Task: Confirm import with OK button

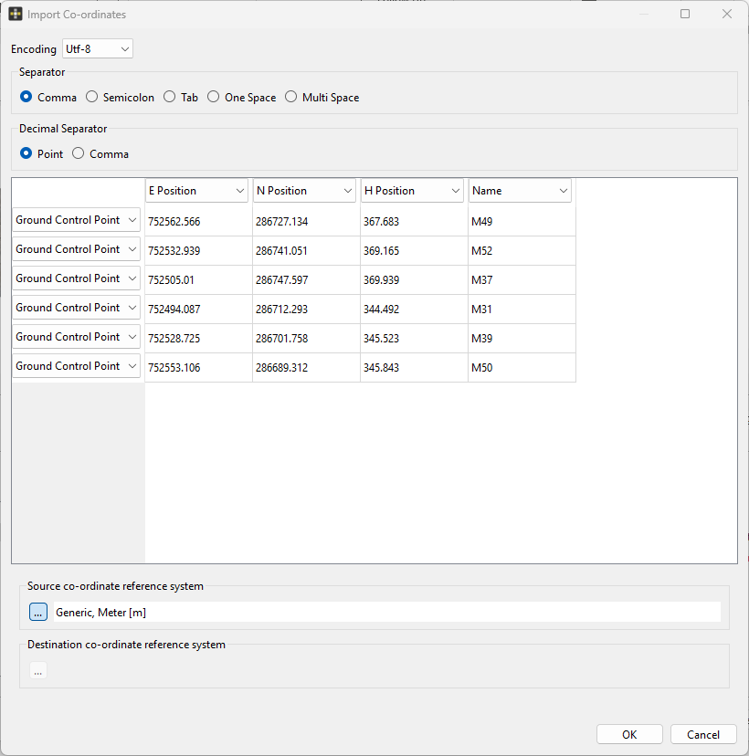Action: [x=629, y=734]
